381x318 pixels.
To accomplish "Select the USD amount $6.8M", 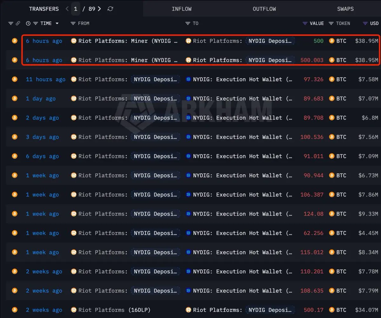I will pyautogui.click(x=370, y=118).
